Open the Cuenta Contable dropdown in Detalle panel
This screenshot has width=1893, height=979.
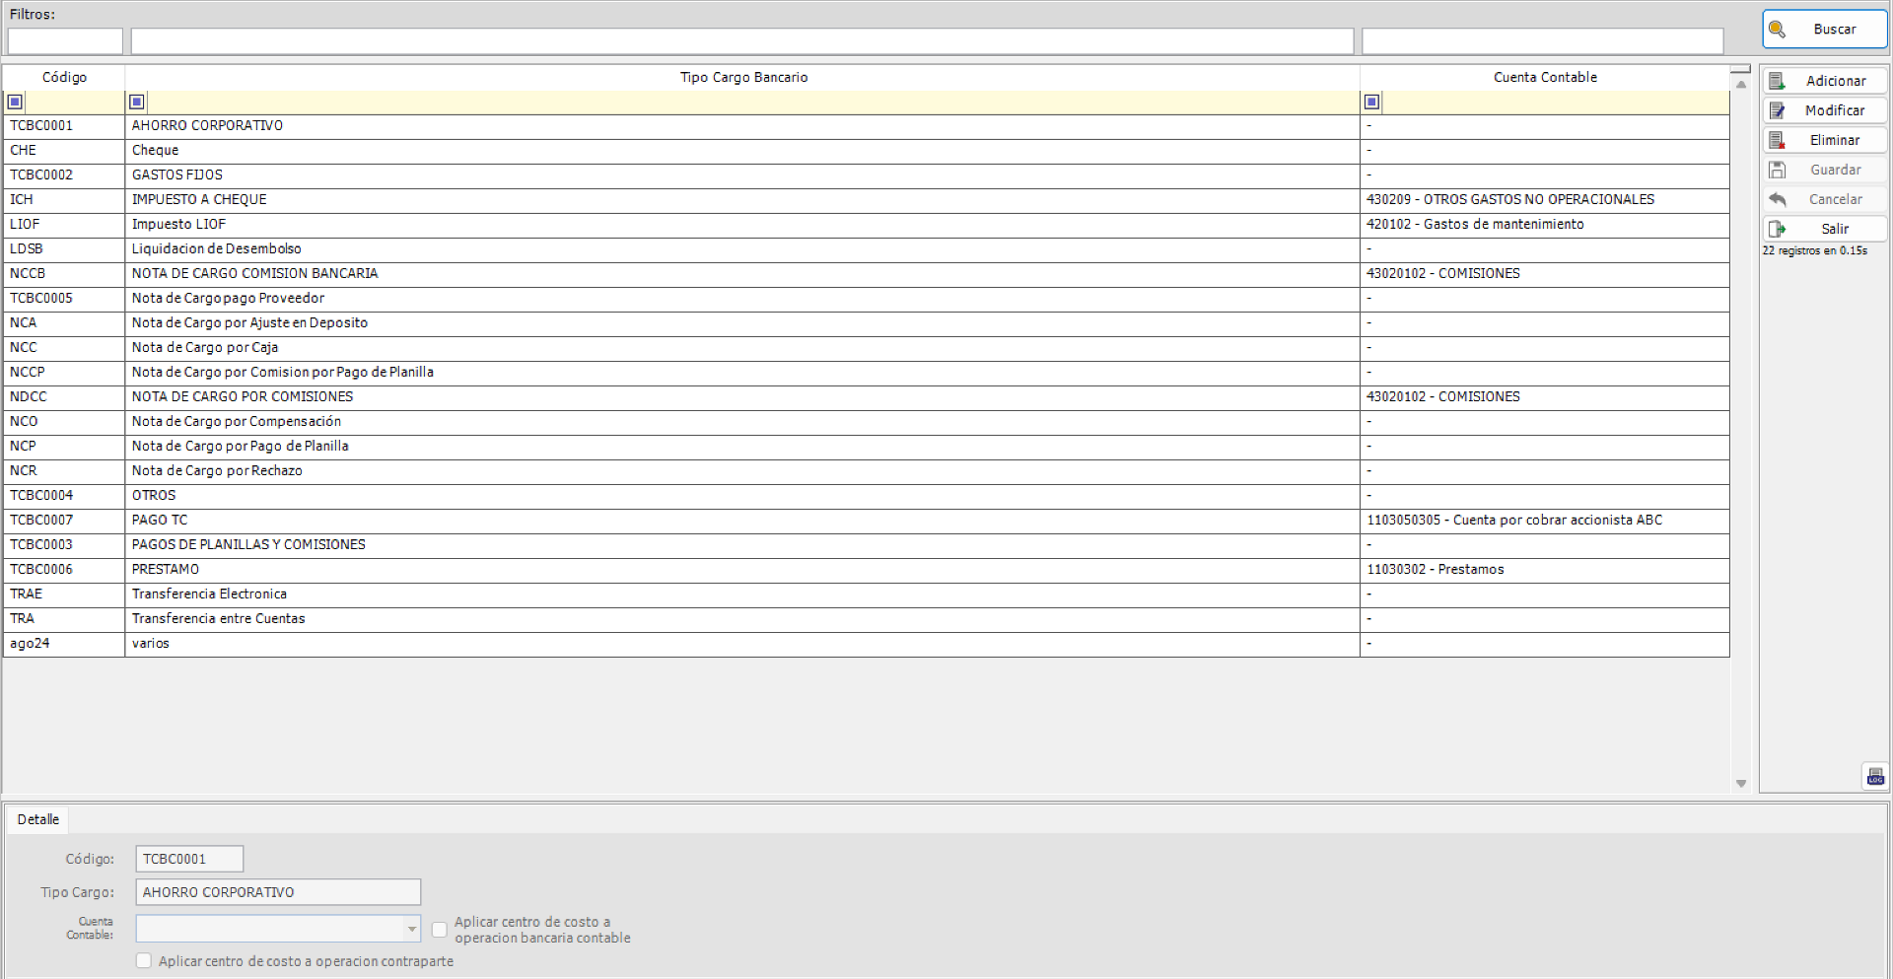click(411, 929)
